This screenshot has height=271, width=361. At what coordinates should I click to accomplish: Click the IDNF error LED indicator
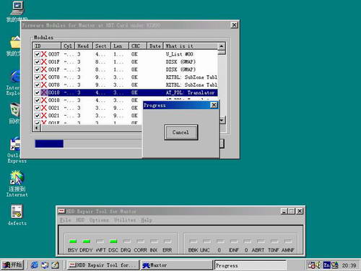pyautogui.click(x=234, y=241)
